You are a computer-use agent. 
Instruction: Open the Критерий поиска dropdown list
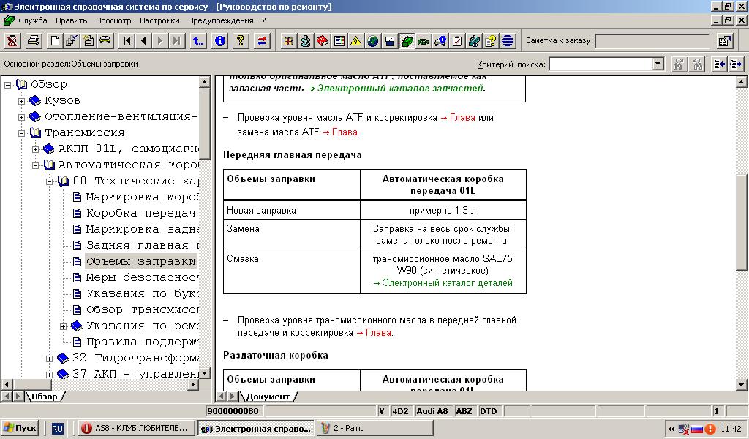pyautogui.click(x=658, y=64)
